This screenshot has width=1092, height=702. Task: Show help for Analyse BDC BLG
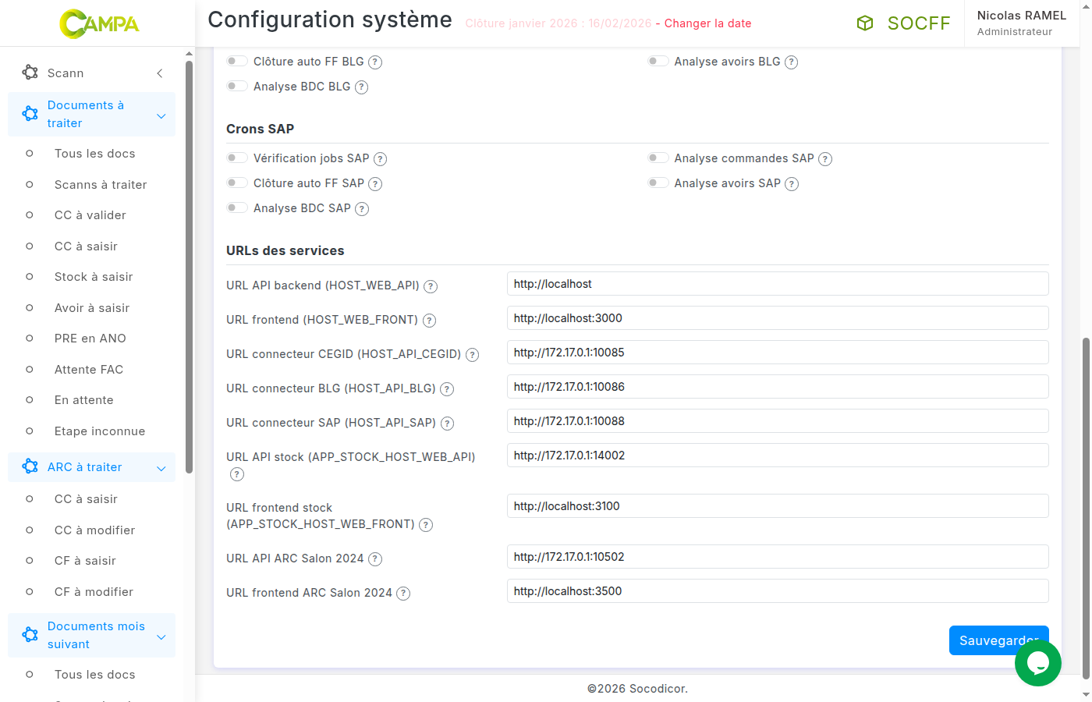click(x=362, y=87)
